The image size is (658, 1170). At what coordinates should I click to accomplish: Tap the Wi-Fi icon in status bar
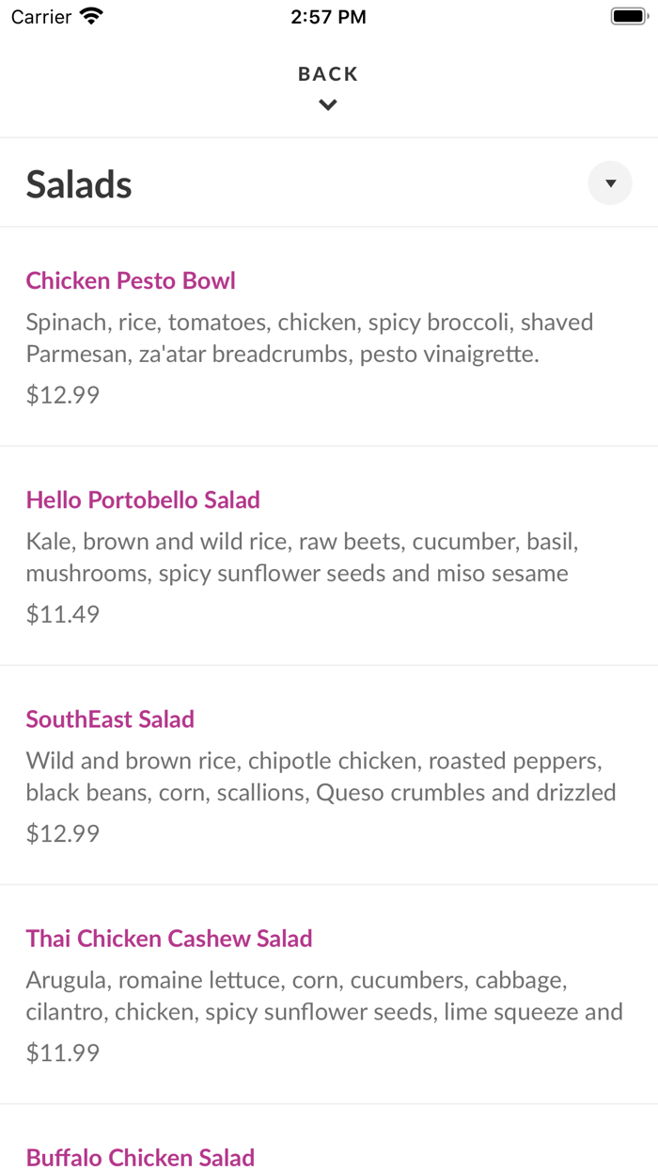tap(90, 15)
